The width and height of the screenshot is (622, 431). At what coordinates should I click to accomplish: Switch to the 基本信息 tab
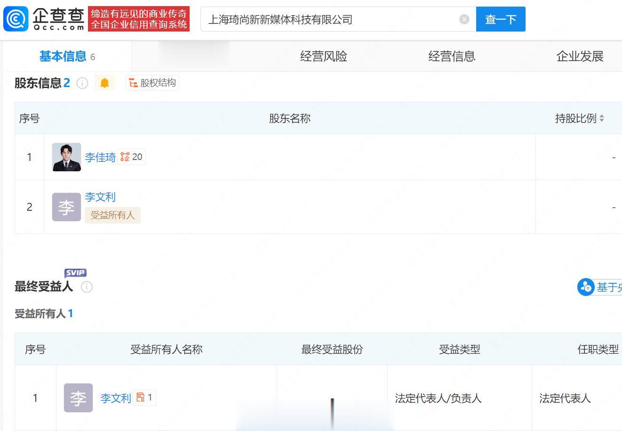(67, 56)
